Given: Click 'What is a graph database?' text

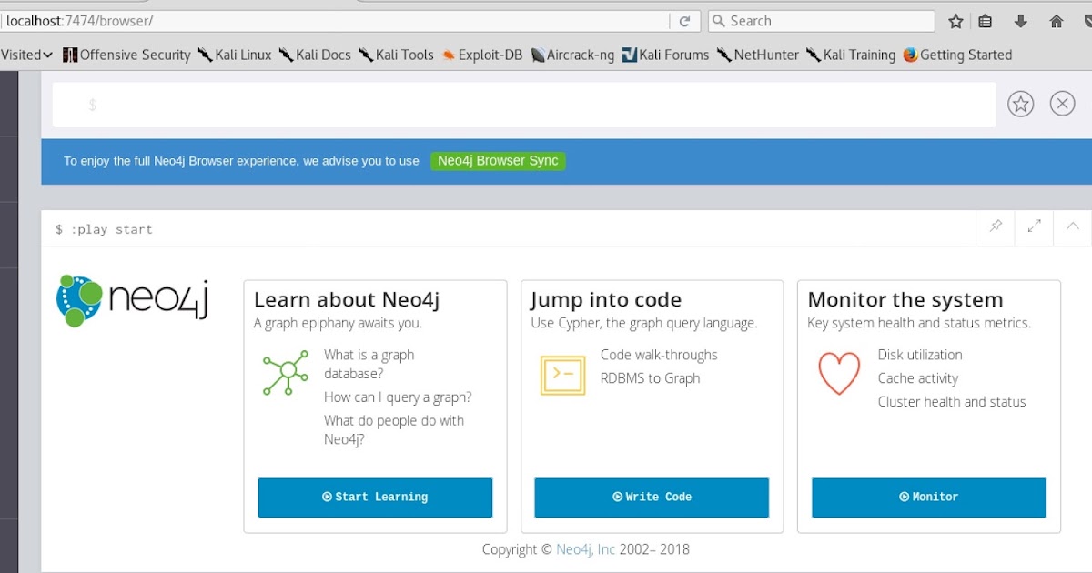Looking at the screenshot, I should point(369,364).
